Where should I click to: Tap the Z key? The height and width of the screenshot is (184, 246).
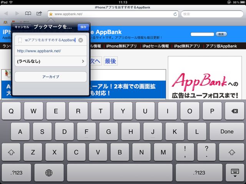[33, 152]
